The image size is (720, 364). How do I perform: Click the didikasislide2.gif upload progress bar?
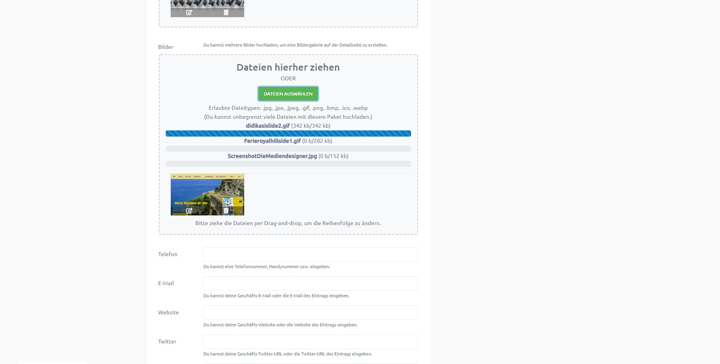click(288, 133)
